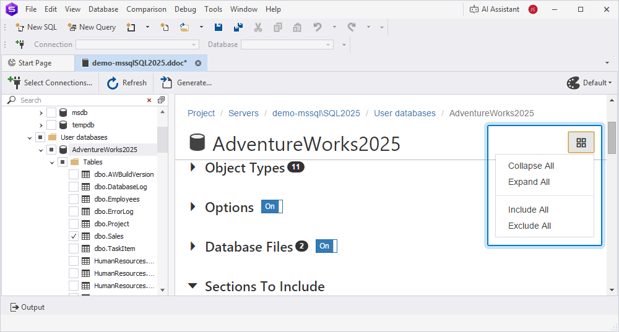Screen dimensions: 619x332
Task: Clear the search box with red X
Action: (x=149, y=100)
